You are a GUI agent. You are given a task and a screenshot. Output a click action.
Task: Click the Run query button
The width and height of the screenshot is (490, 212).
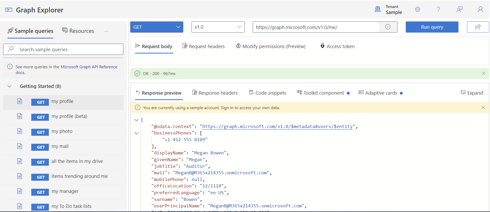click(x=432, y=27)
